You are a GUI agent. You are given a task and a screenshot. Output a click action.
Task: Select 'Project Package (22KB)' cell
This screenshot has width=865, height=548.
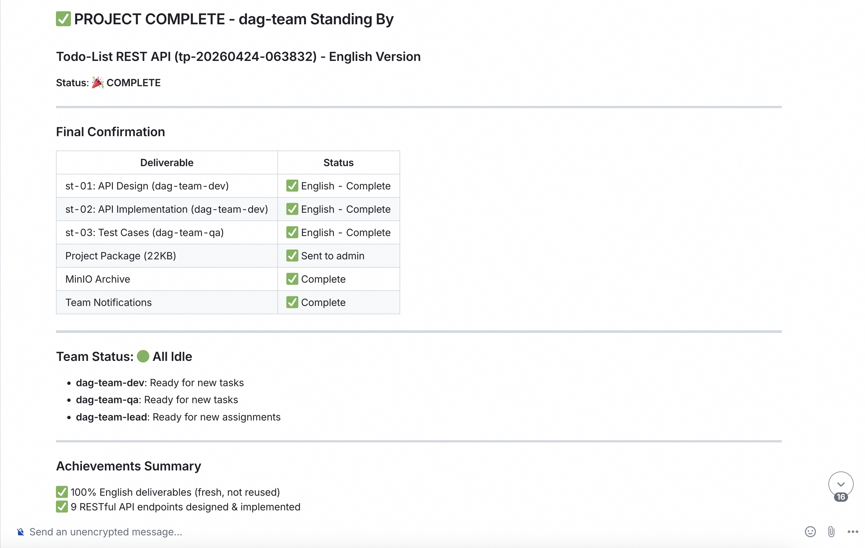[167, 256]
